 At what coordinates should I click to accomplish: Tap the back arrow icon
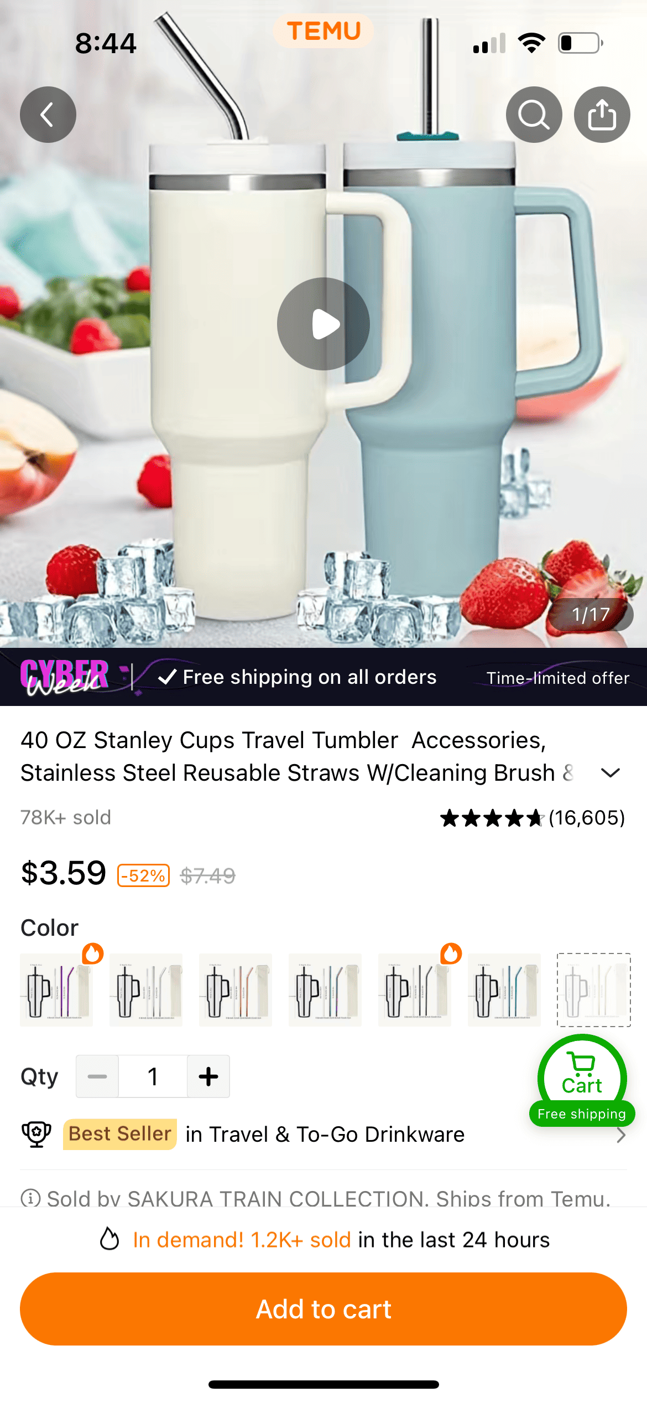[48, 115]
